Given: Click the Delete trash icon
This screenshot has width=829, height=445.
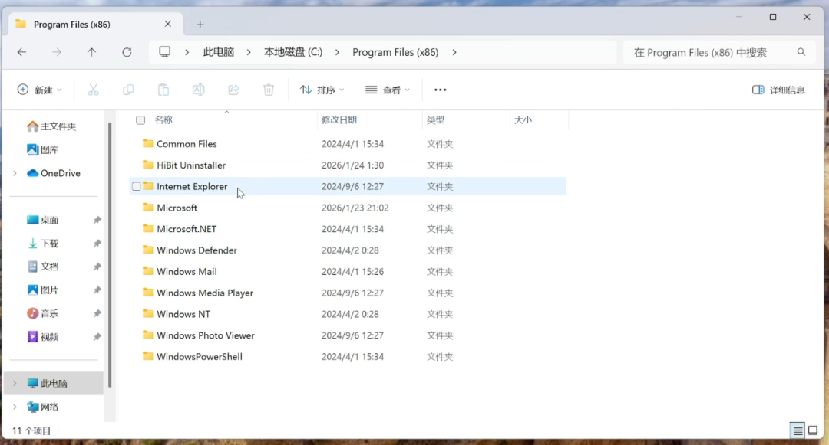Looking at the screenshot, I should (x=269, y=90).
